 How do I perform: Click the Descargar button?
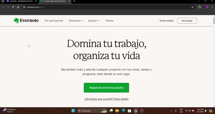coord(187,21)
